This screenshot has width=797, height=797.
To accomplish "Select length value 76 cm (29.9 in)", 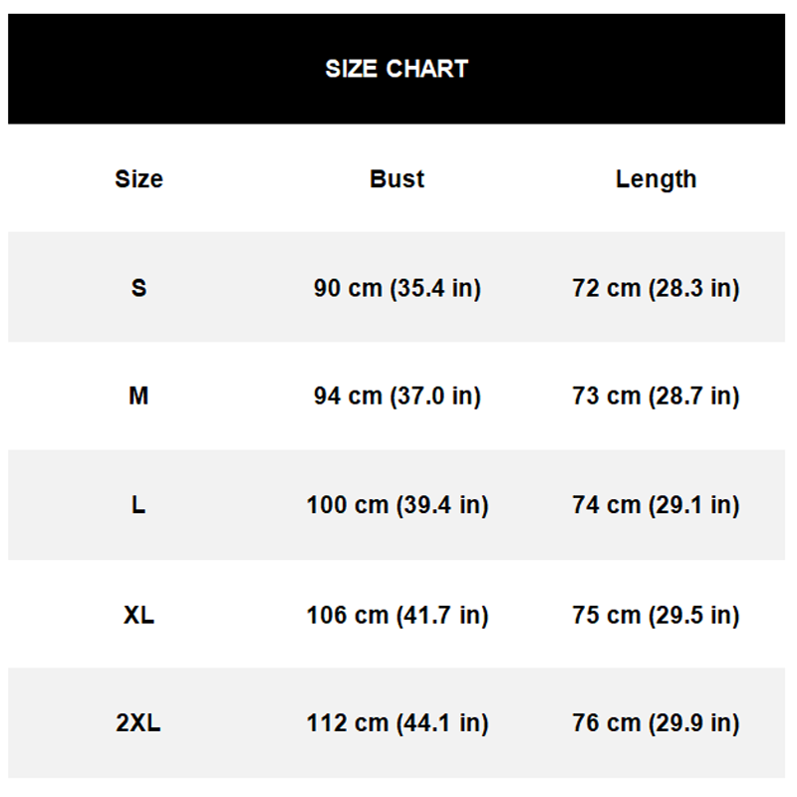I will tap(656, 723).
